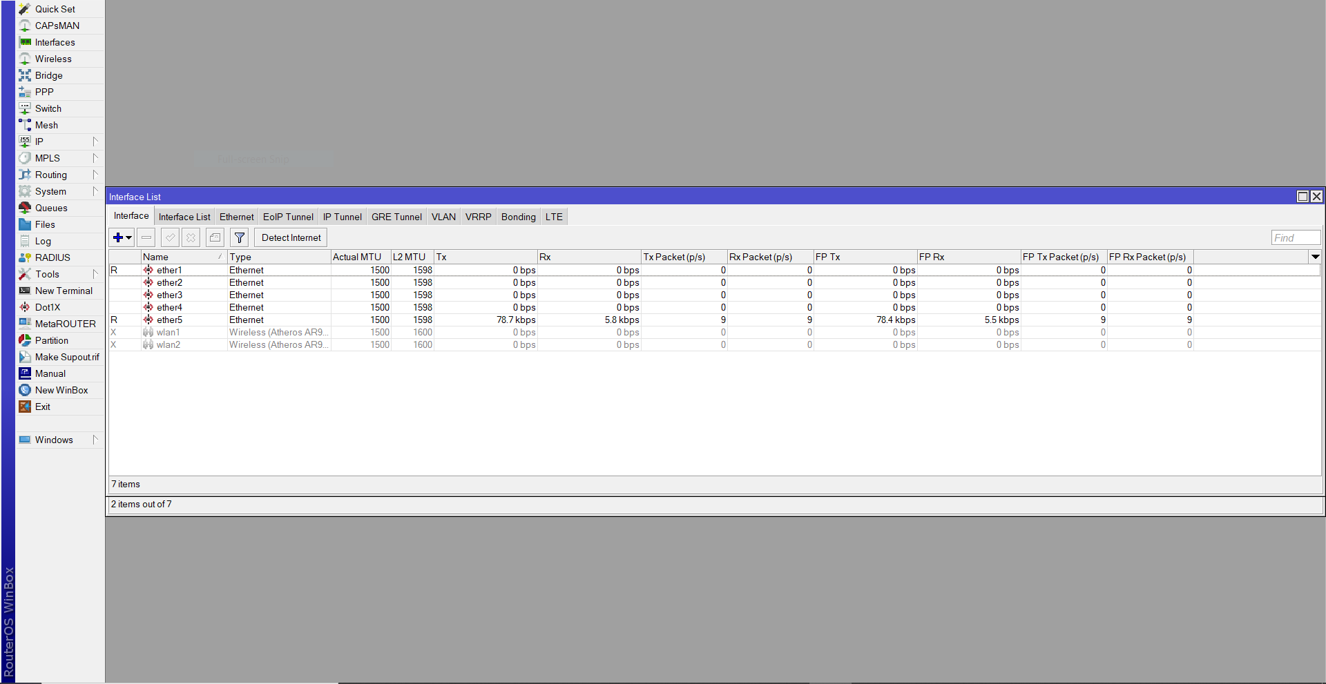Open the column chooser dropdown arrow
The width and height of the screenshot is (1326, 684).
pyautogui.click(x=1315, y=257)
